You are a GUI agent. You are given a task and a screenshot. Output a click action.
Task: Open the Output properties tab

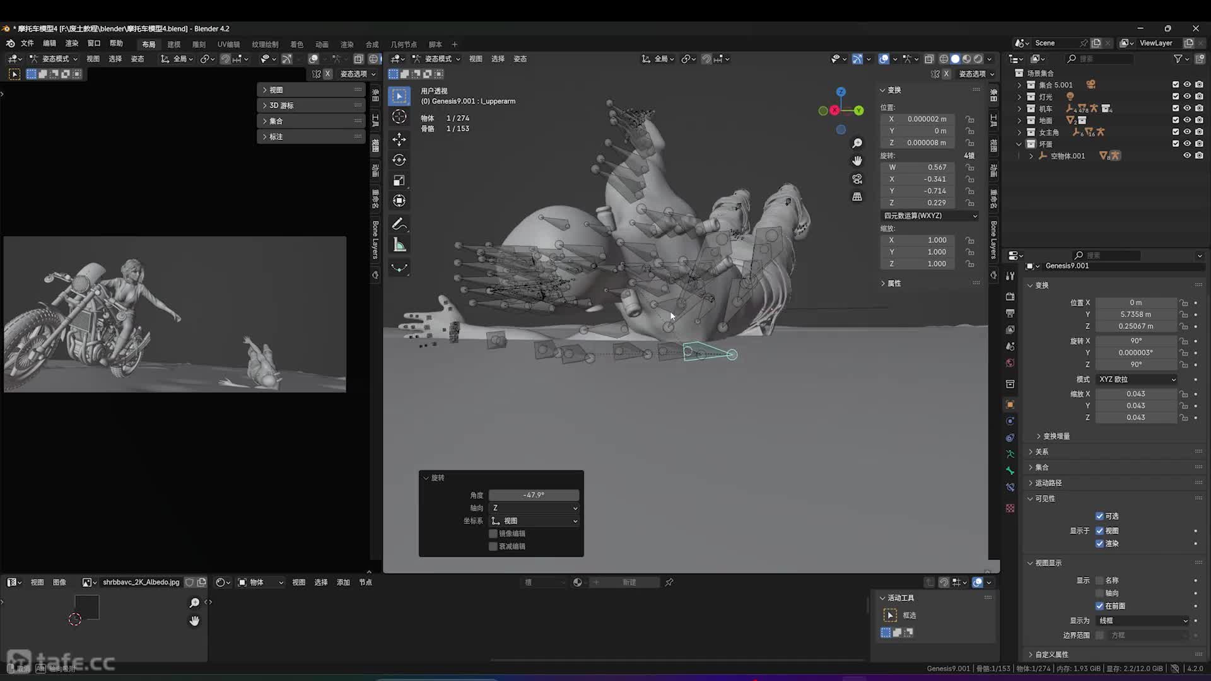point(1010,313)
